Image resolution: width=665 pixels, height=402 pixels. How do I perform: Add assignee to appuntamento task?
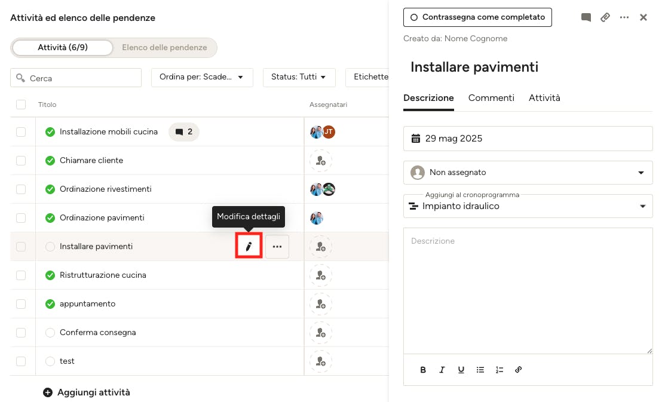pos(321,303)
